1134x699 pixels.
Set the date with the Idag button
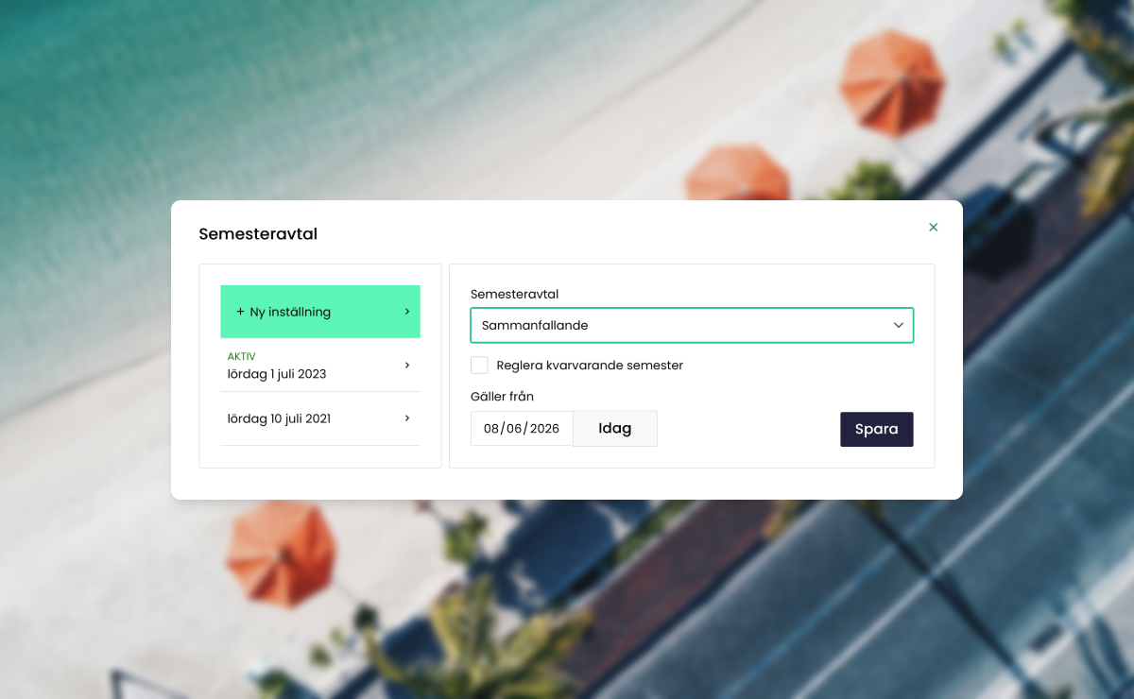(x=615, y=429)
